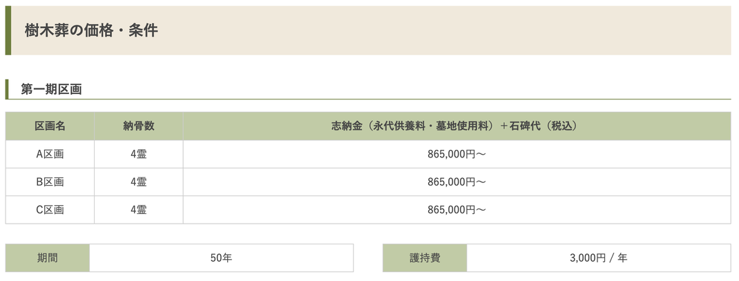Screen dimensions: 739x281
Task: Click the green marker beside 第一期区画
Action: [7, 90]
